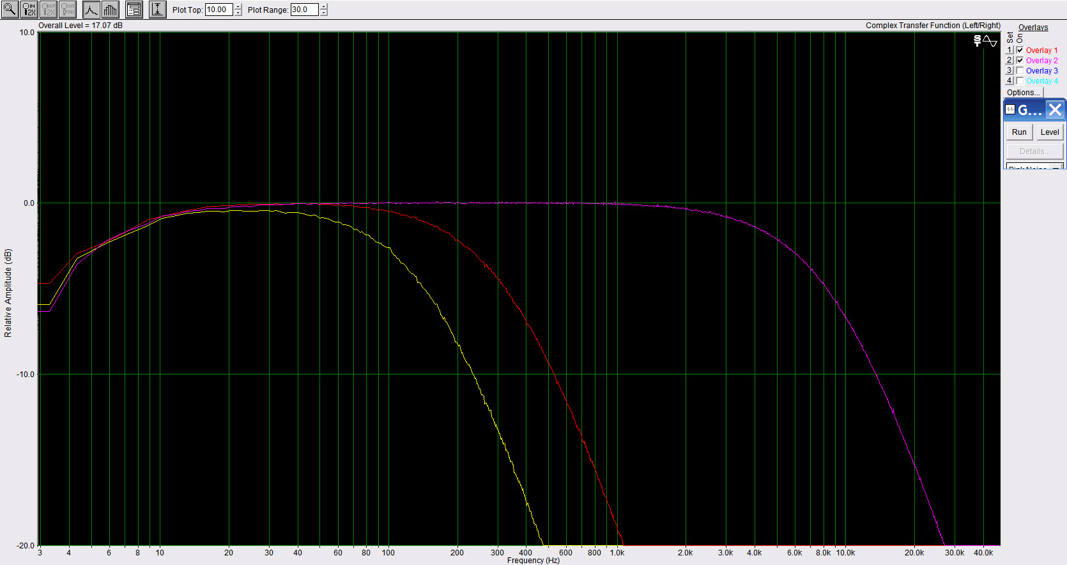Decrease Plot Range with down arrow
1067x565 pixels.
click(x=324, y=13)
